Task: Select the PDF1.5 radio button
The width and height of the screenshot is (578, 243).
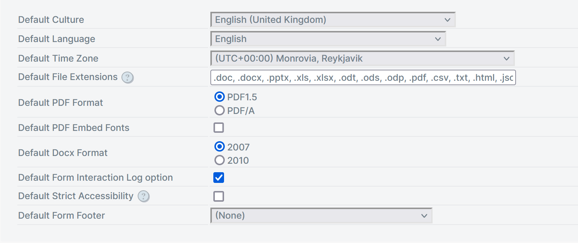Action: click(220, 97)
